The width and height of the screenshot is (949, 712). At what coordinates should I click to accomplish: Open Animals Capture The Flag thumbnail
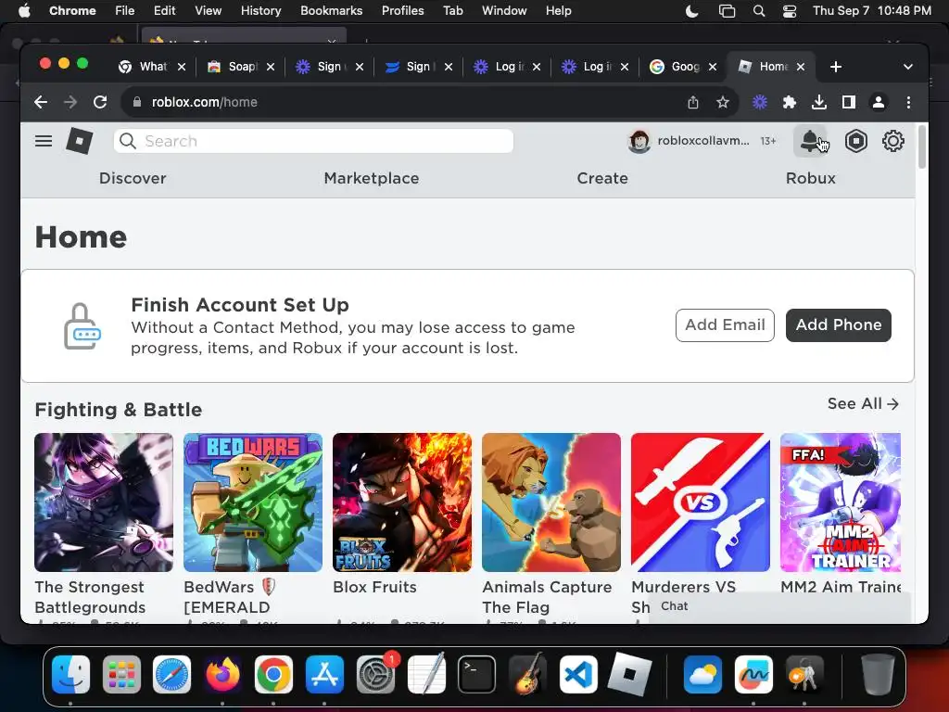click(551, 502)
